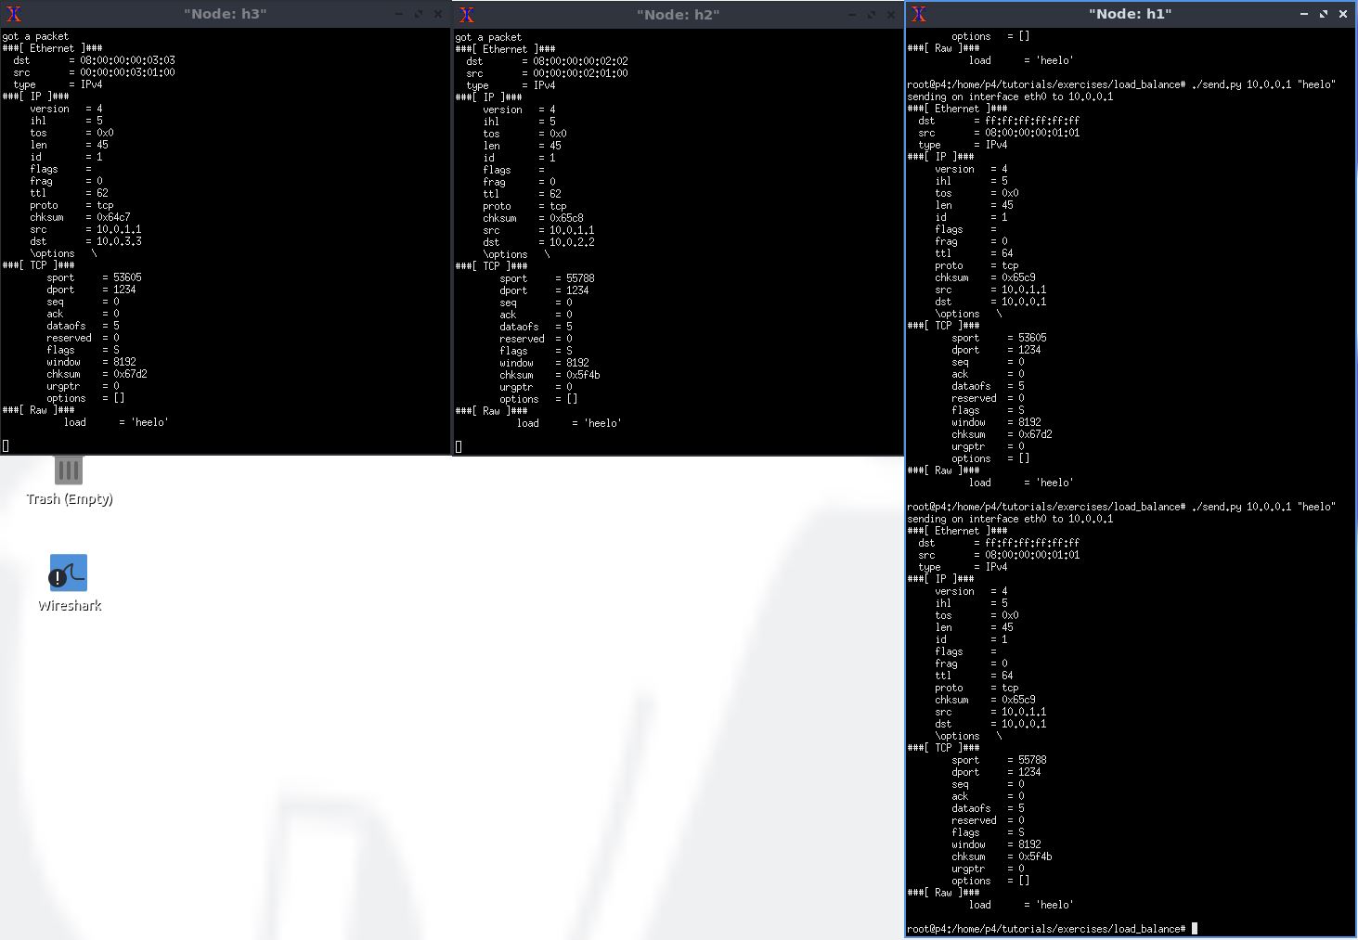The height and width of the screenshot is (940, 1358).
Task: Click TCP chksum 0x67d2 in h1 window
Action: (1002, 434)
